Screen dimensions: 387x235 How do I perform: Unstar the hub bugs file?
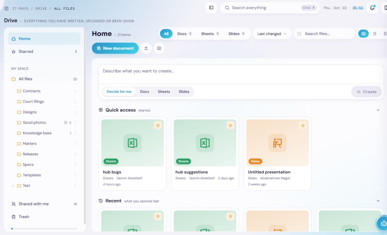tap(158, 126)
